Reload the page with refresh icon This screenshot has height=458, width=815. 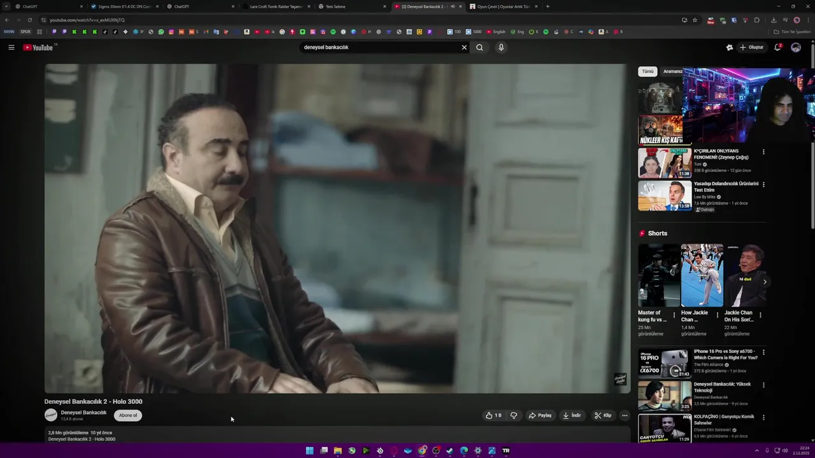point(29,20)
